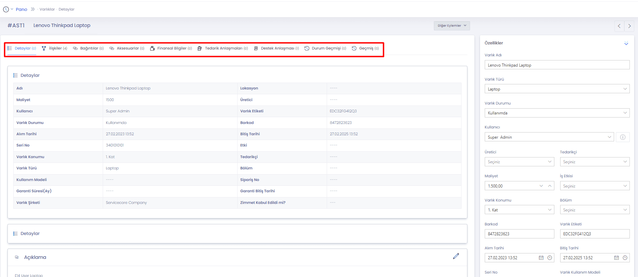Click the 1. Kat location table cell
Screen dimensions: 638x277
tap(110, 157)
